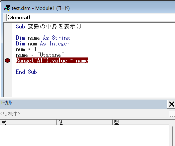Click the Dim name As String line

(x=43, y=38)
